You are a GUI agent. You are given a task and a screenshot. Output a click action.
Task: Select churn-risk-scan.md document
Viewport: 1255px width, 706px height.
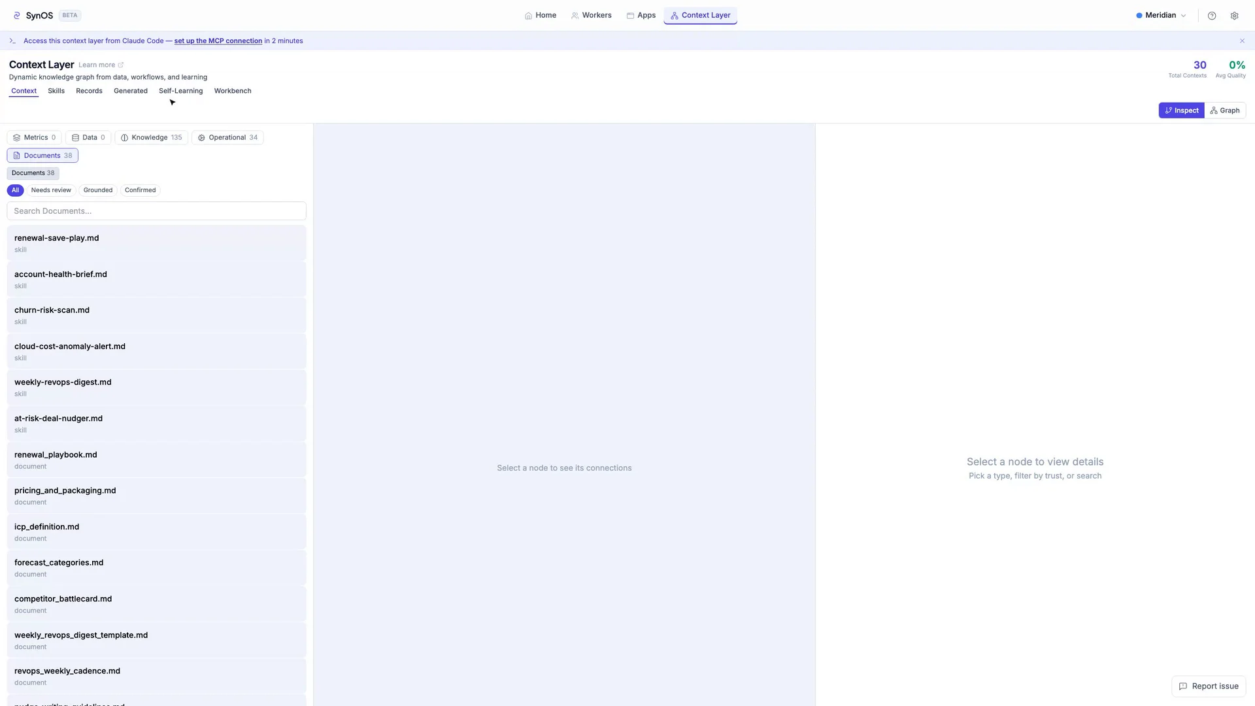156,315
